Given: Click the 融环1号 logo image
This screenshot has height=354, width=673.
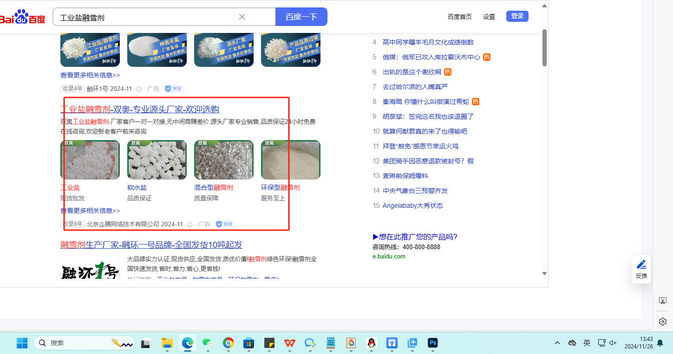Looking at the screenshot, I should 90,267.
